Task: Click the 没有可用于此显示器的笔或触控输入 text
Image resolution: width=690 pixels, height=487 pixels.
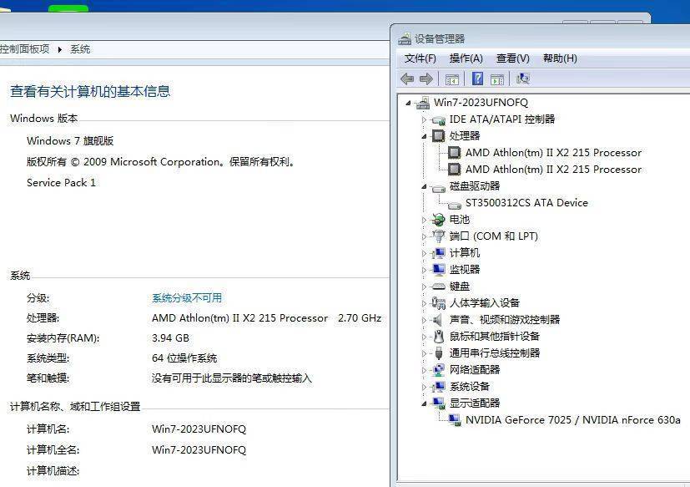Action: click(231, 378)
